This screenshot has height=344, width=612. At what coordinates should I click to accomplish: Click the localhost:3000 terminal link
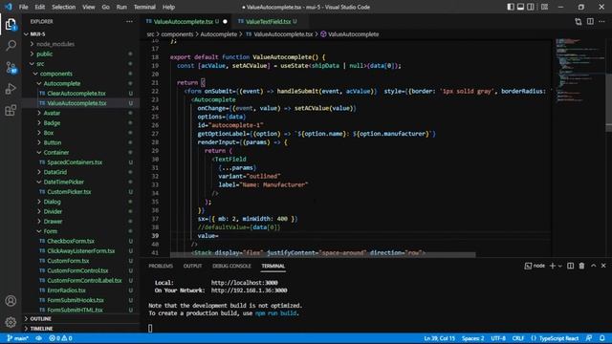(x=245, y=283)
